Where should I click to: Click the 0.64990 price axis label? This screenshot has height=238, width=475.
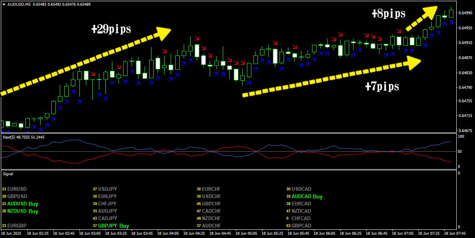(x=465, y=13)
